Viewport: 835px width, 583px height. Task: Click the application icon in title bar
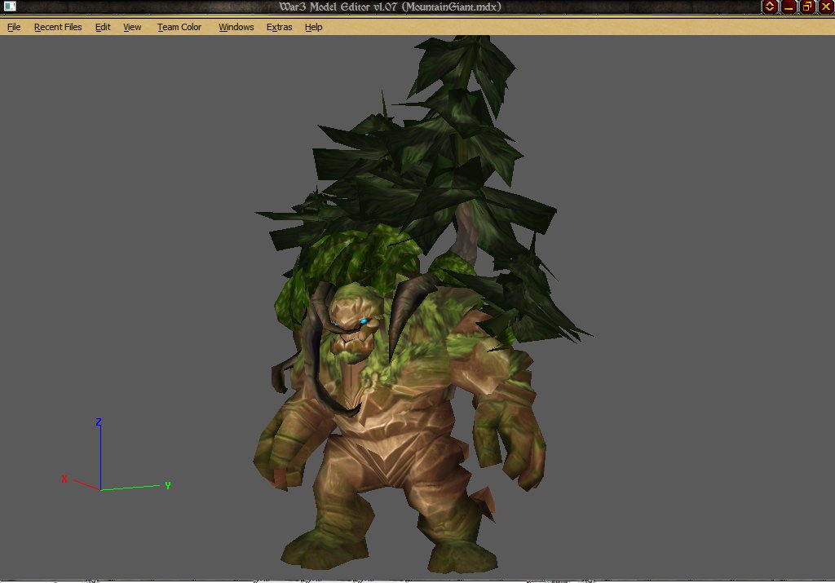[x=10, y=7]
